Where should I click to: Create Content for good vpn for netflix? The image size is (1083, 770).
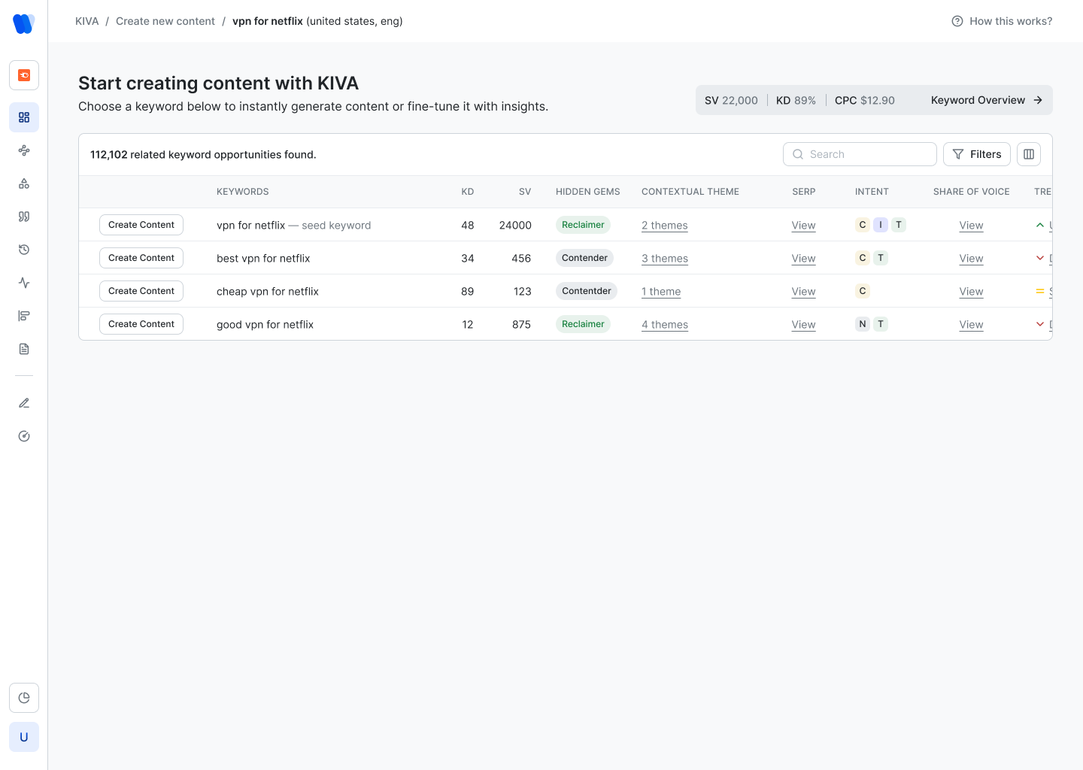(x=141, y=324)
